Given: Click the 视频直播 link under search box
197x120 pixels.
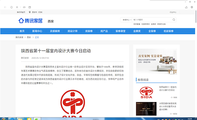Looking at the screenshot, I should point(137,24).
